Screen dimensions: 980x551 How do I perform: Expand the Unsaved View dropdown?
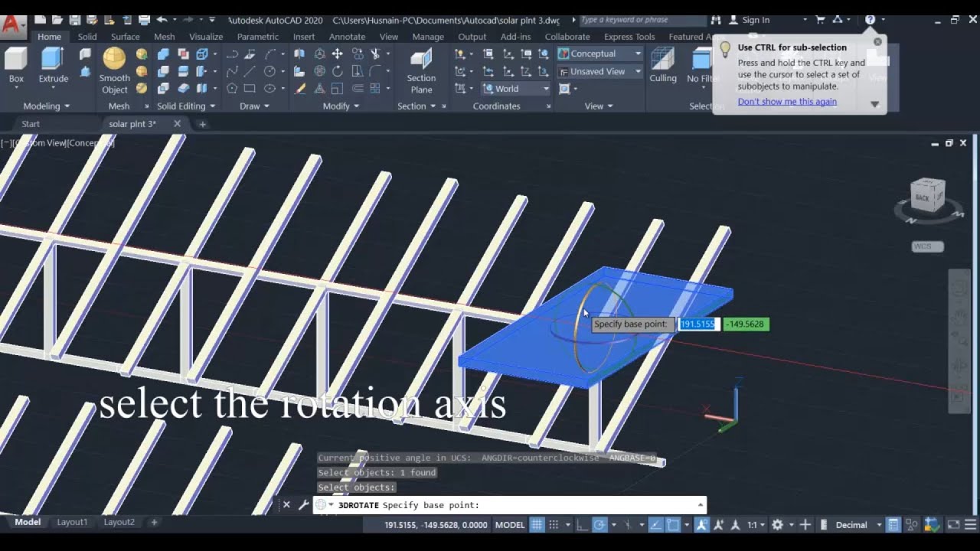pyautogui.click(x=599, y=71)
